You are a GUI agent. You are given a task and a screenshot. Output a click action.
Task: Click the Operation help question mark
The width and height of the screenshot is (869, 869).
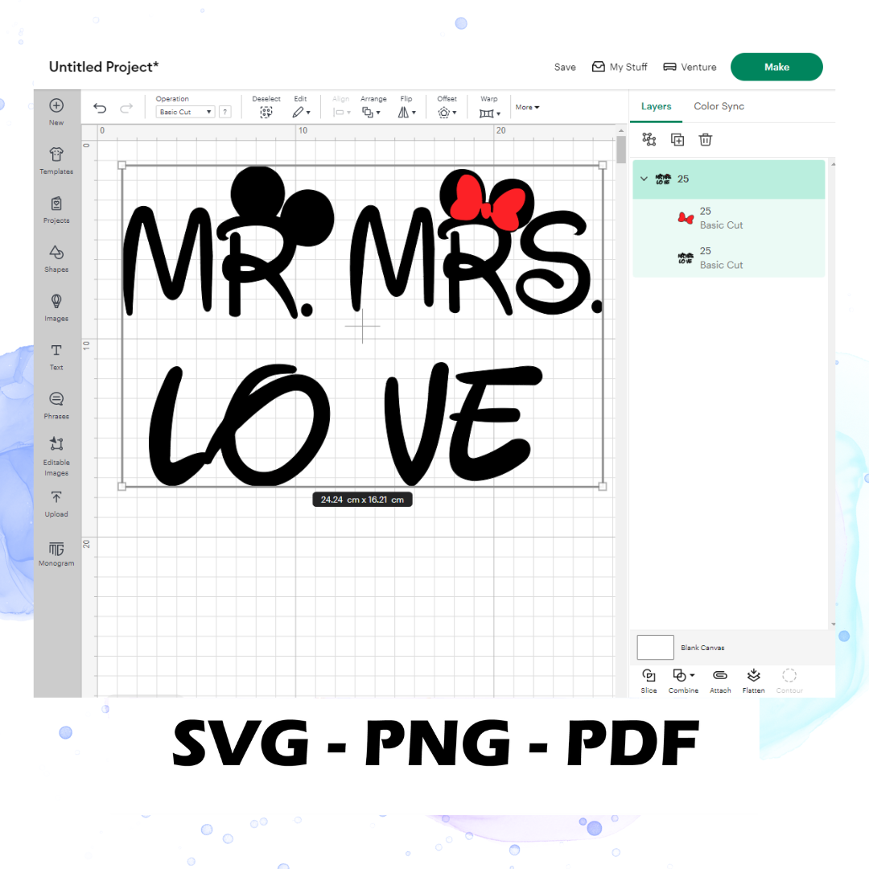pyautogui.click(x=225, y=111)
